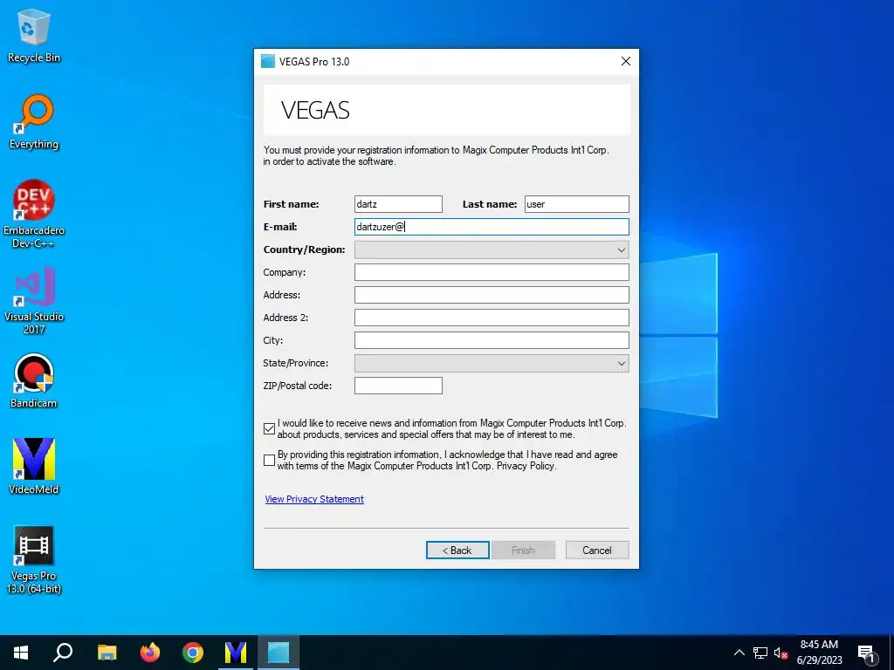The image size is (894, 670).
Task: Select the Bandicam desktop shortcut
Action: click(x=34, y=380)
